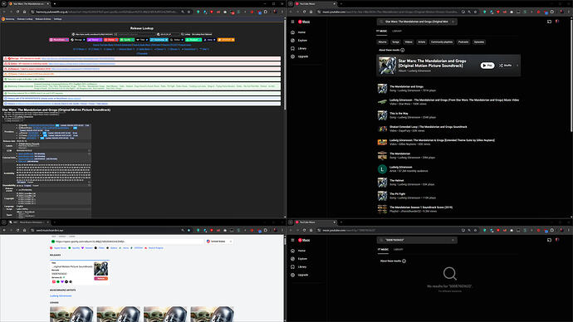Toggle the hamburger menu in upper YouTube Music
The width and height of the screenshot is (573, 322).
click(292, 22)
